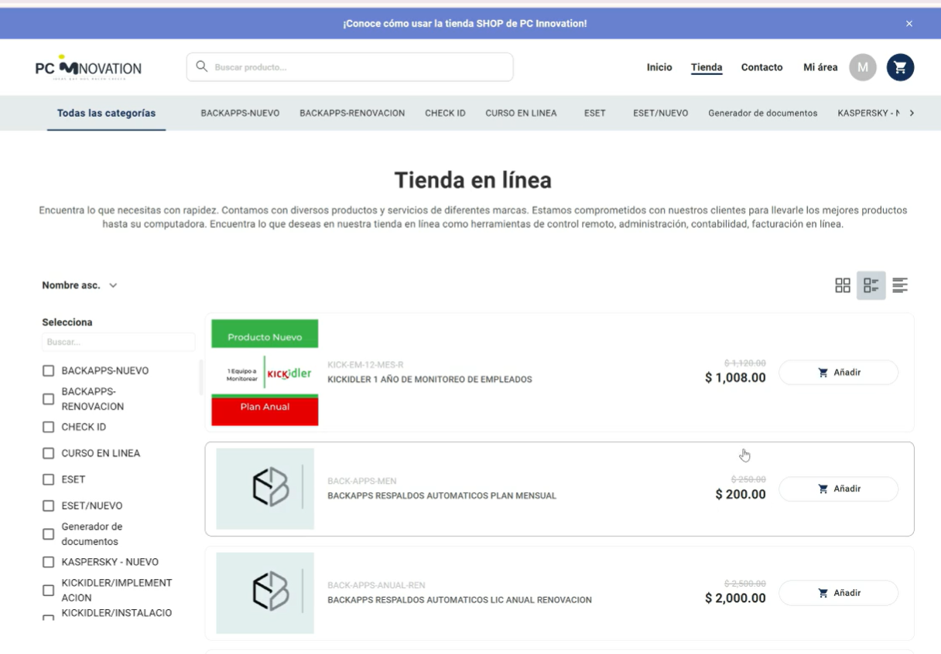
Task: Open KICKIDLER 1 AÑO DE MONITOREO product title
Action: [x=429, y=380]
